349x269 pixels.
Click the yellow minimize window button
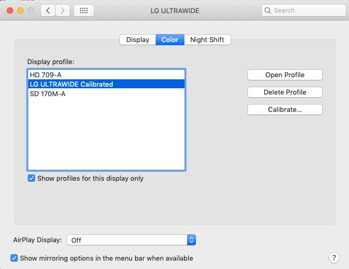pos(20,11)
